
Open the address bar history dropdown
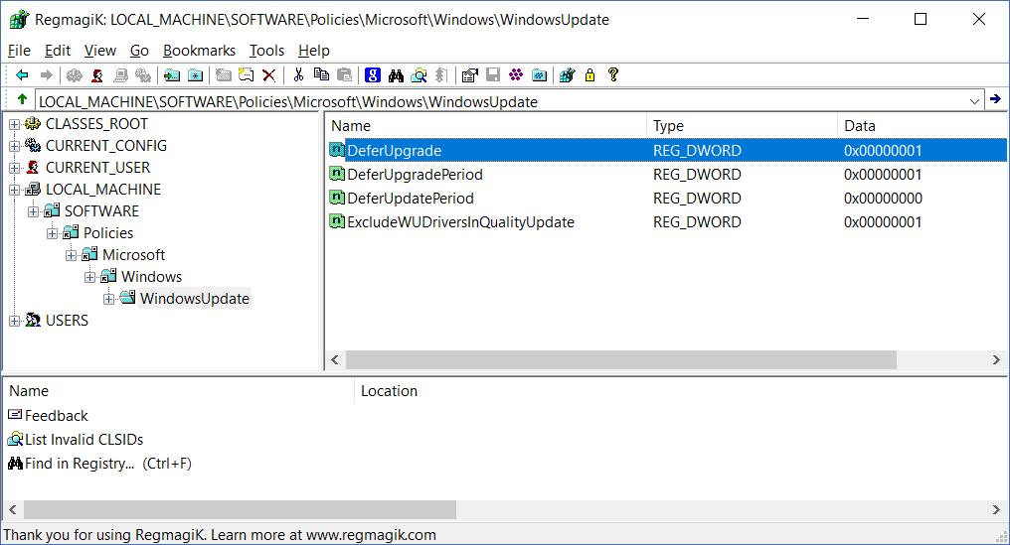(974, 101)
